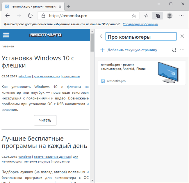The height and width of the screenshot is (183, 189).
Task: Go back to collections list chevron
Action: [x=101, y=36]
